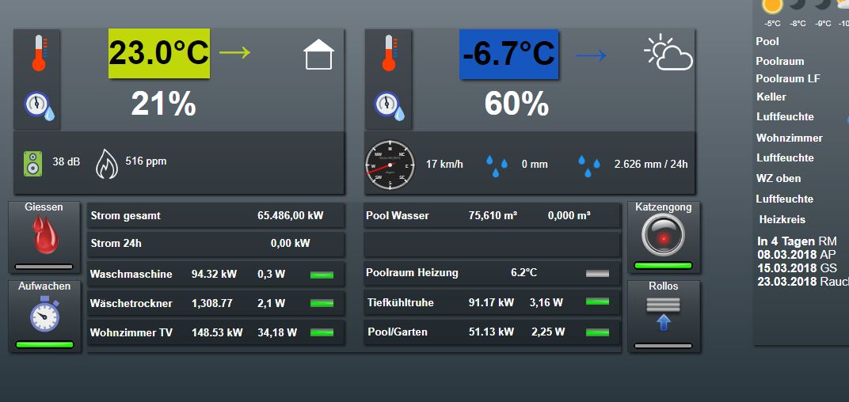Click the flame CO2 ppm icon
Viewport: 849px width, 402px height.
[106, 163]
